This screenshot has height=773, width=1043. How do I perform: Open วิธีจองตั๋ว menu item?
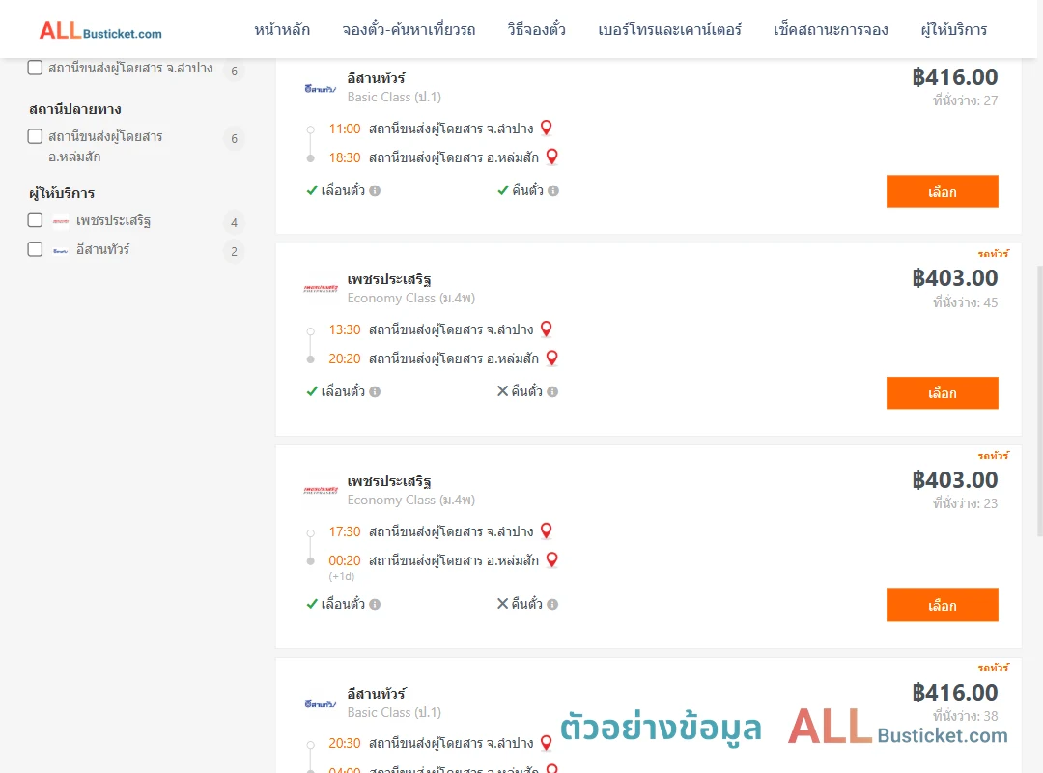(x=536, y=30)
